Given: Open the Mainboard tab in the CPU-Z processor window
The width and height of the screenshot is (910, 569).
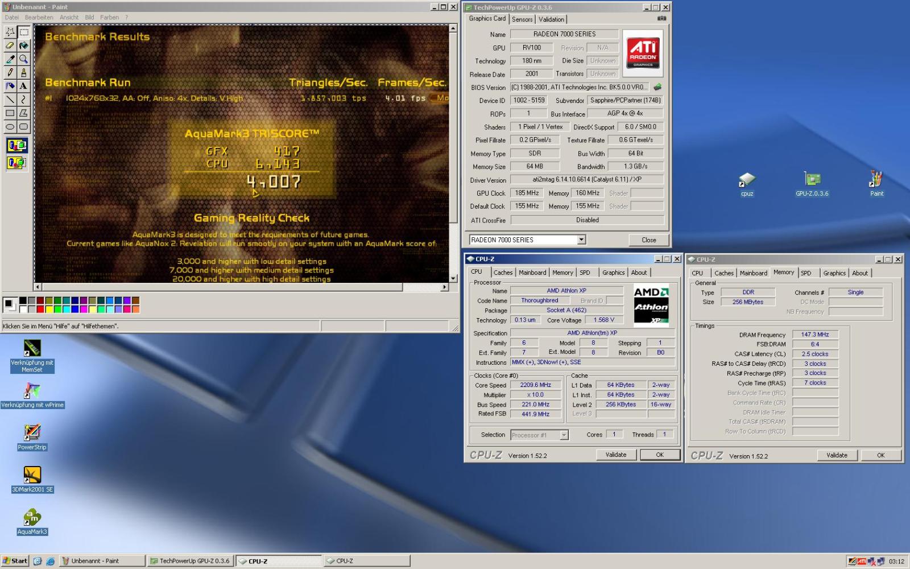Looking at the screenshot, I should [532, 273].
